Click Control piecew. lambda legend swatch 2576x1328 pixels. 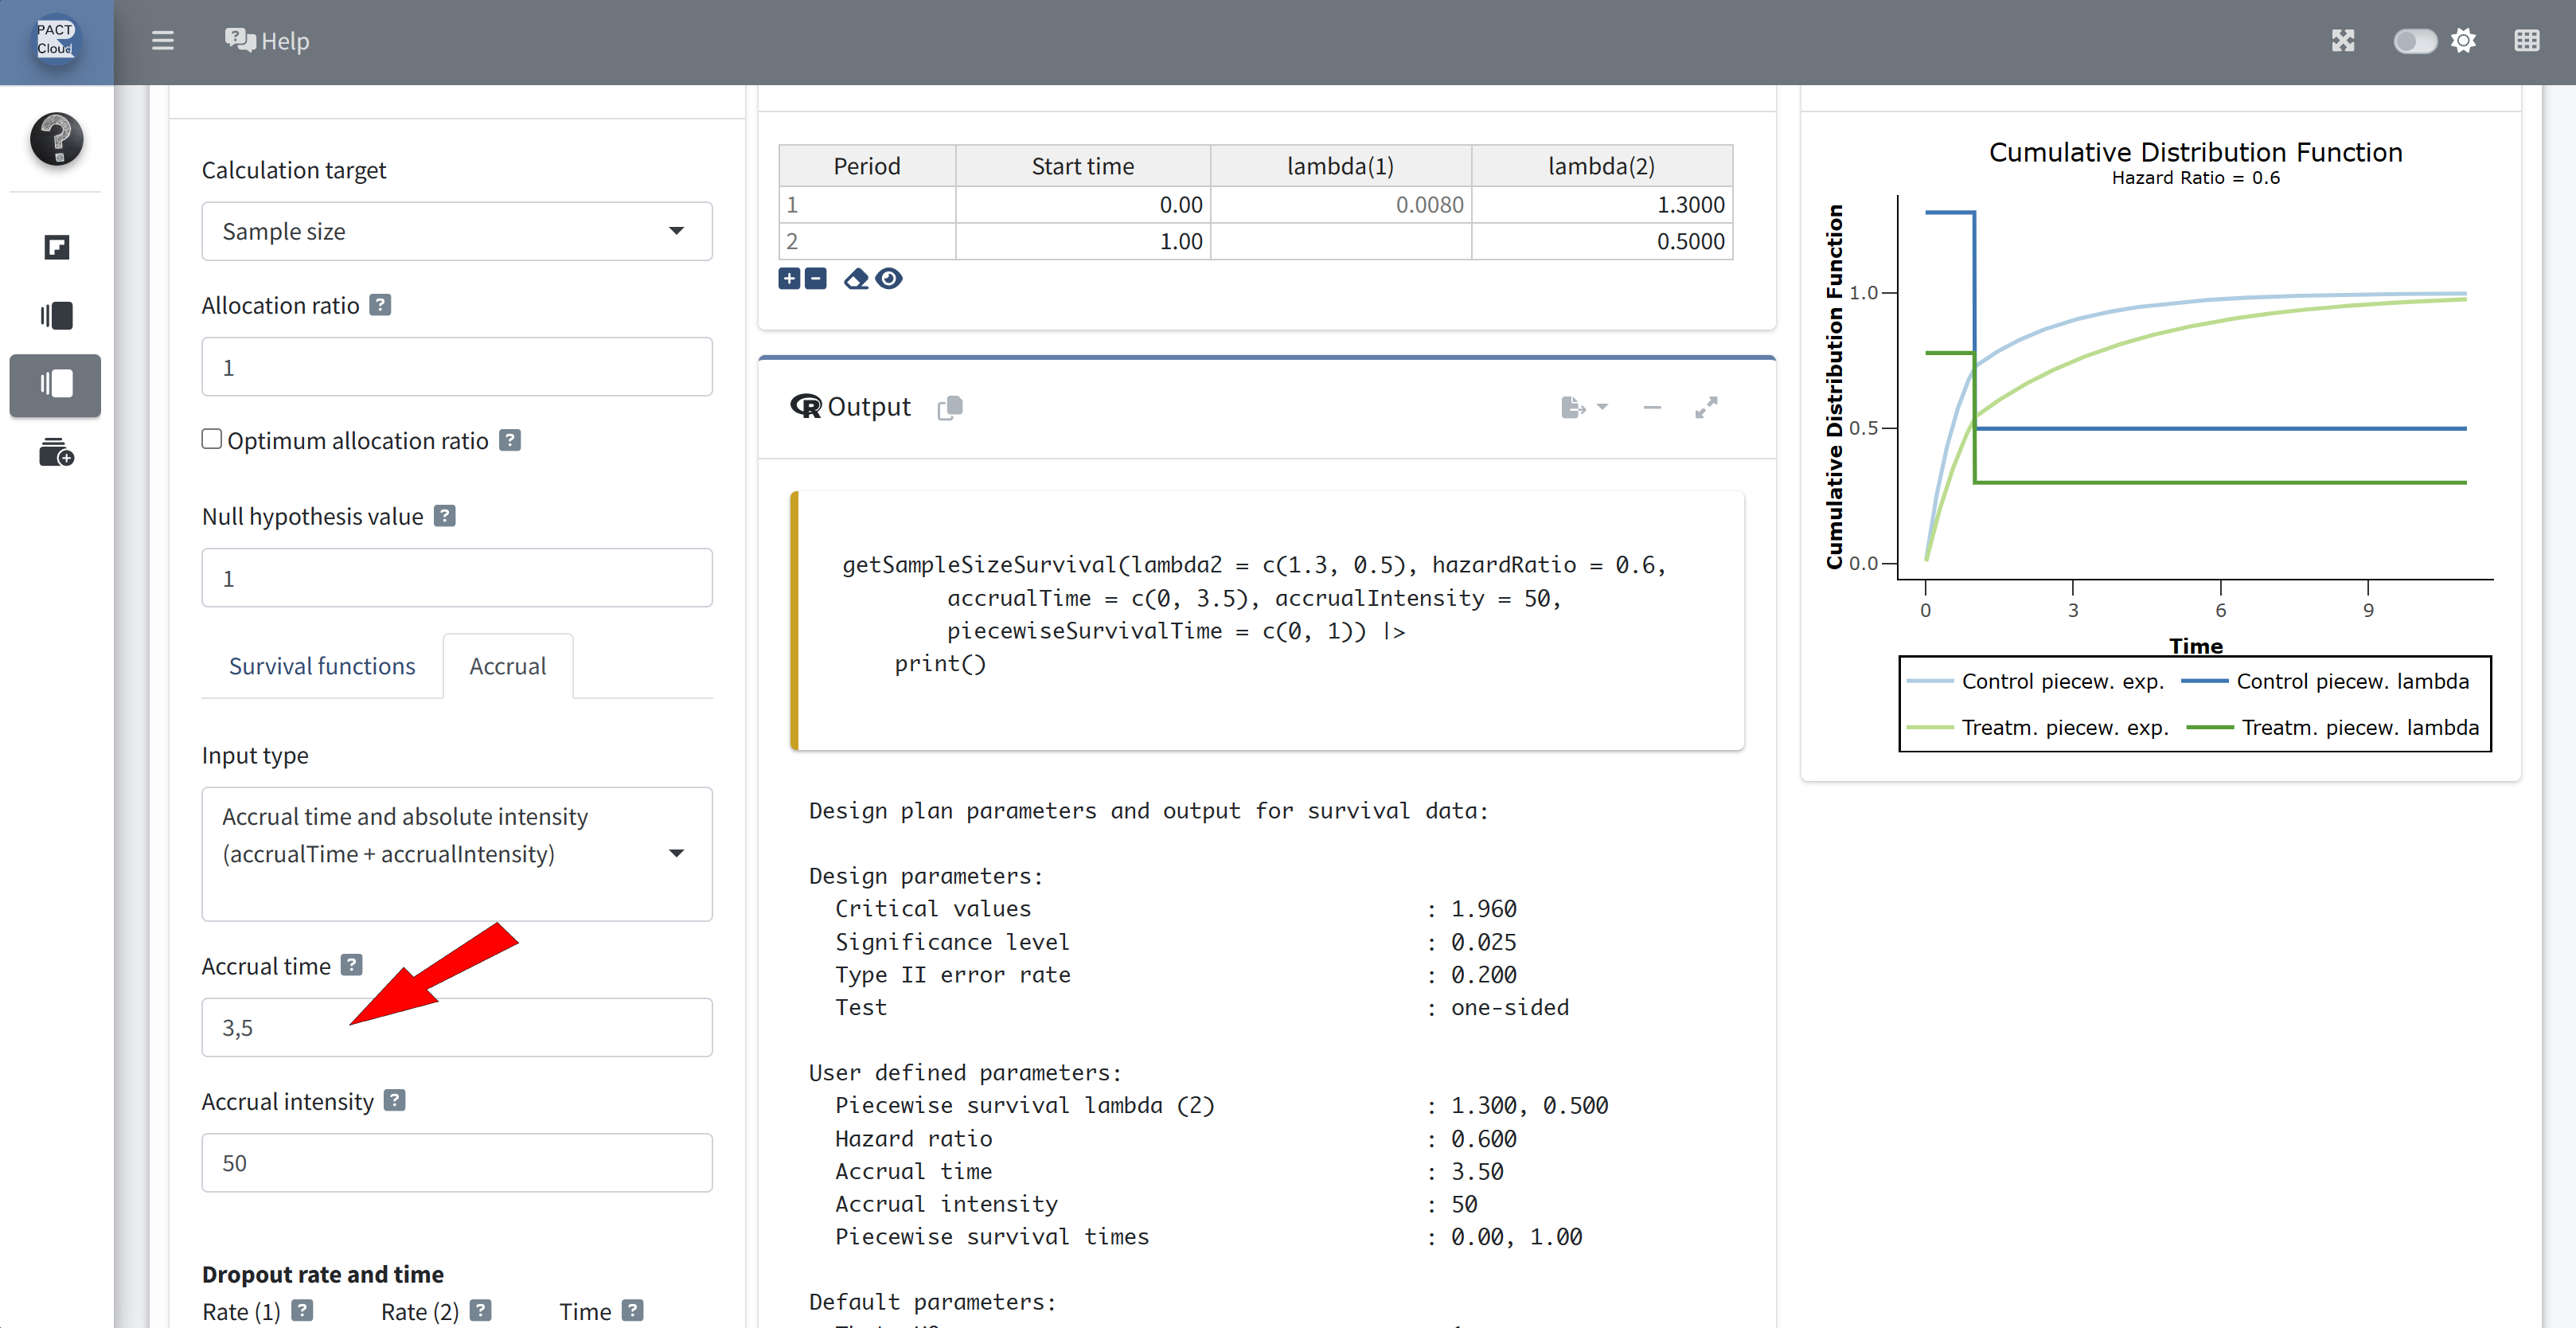coord(2205,682)
